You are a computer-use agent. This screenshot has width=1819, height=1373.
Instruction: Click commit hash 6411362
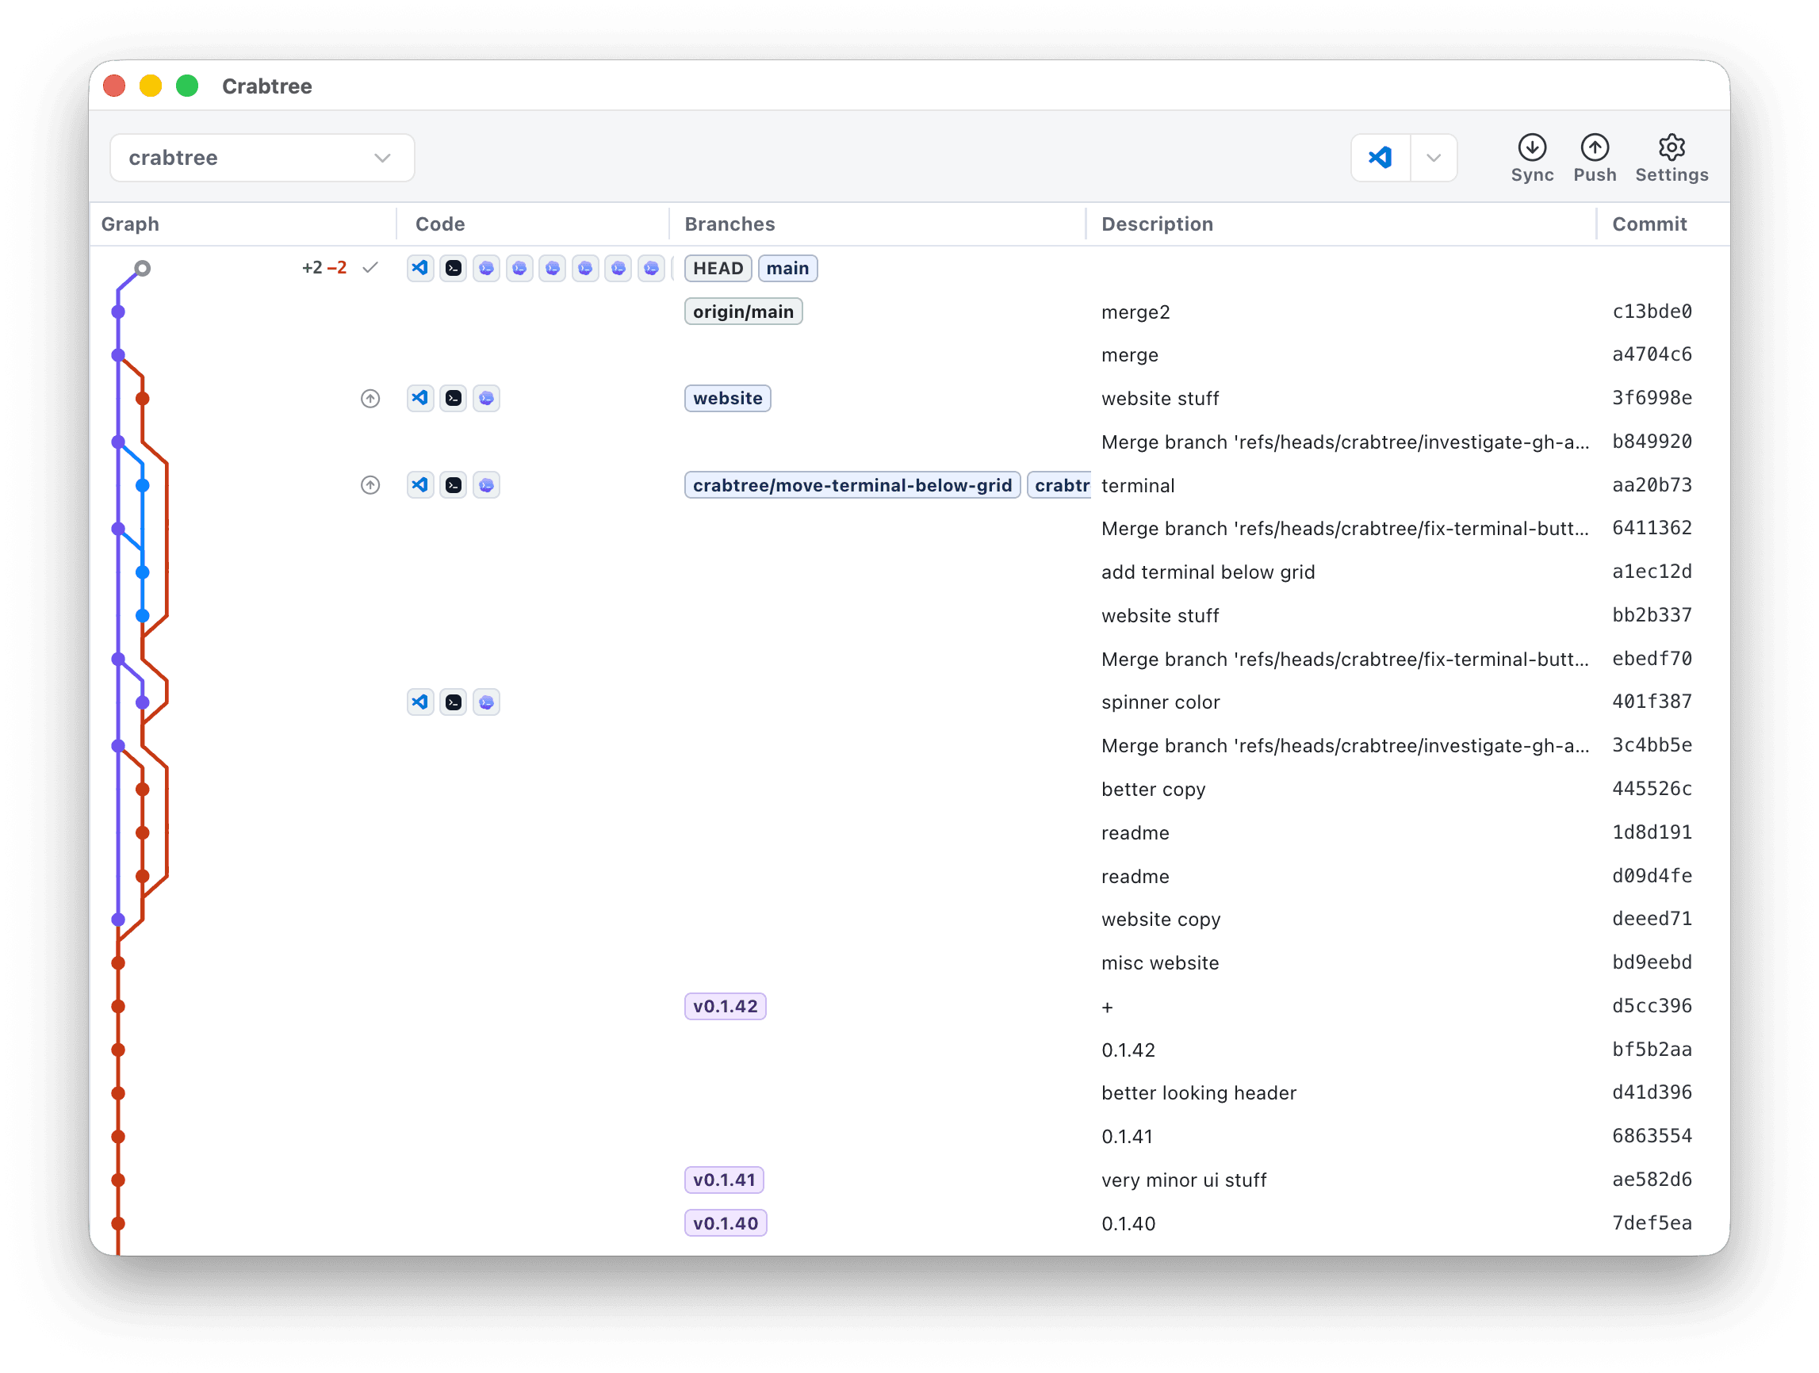(x=1651, y=528)
